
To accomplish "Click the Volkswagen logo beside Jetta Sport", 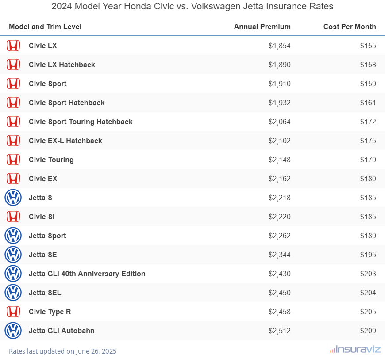I will 13,236.
